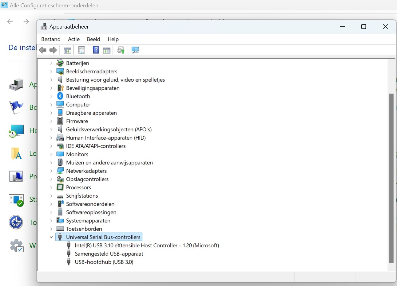397x286 pixels.
Task: Click the flag icon in the Configuratiescherm list
Action: (x=16, y=107)
